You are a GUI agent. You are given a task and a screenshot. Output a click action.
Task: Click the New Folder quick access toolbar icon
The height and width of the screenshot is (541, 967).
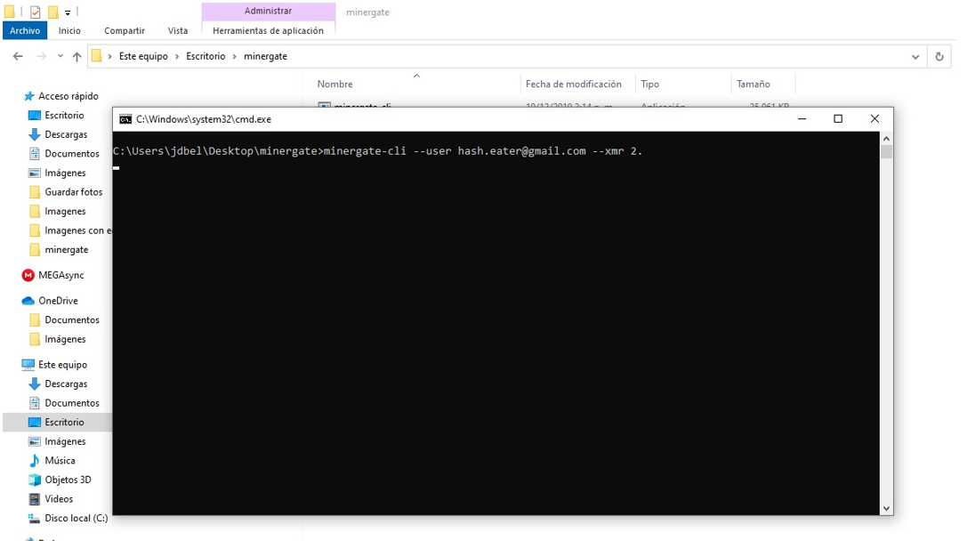tap(52, 12)
